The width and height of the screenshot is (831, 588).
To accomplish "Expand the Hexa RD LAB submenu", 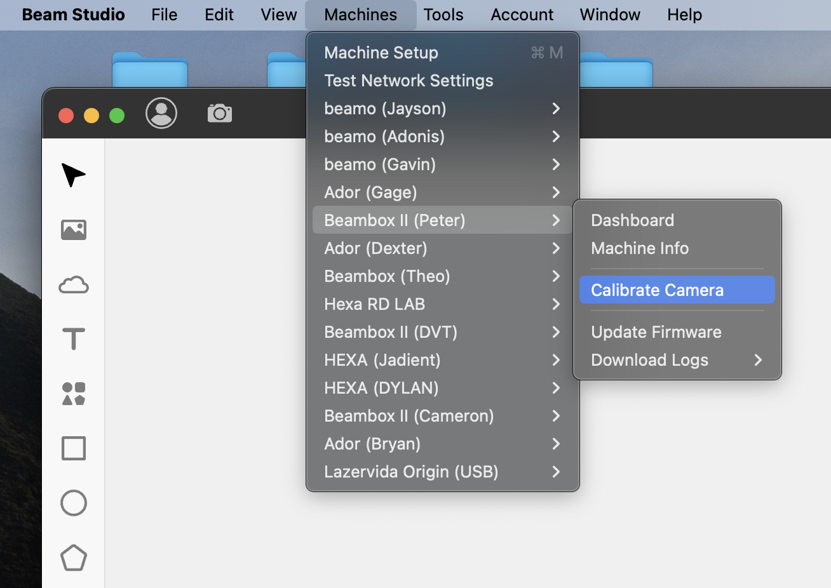I will [443, 304].
